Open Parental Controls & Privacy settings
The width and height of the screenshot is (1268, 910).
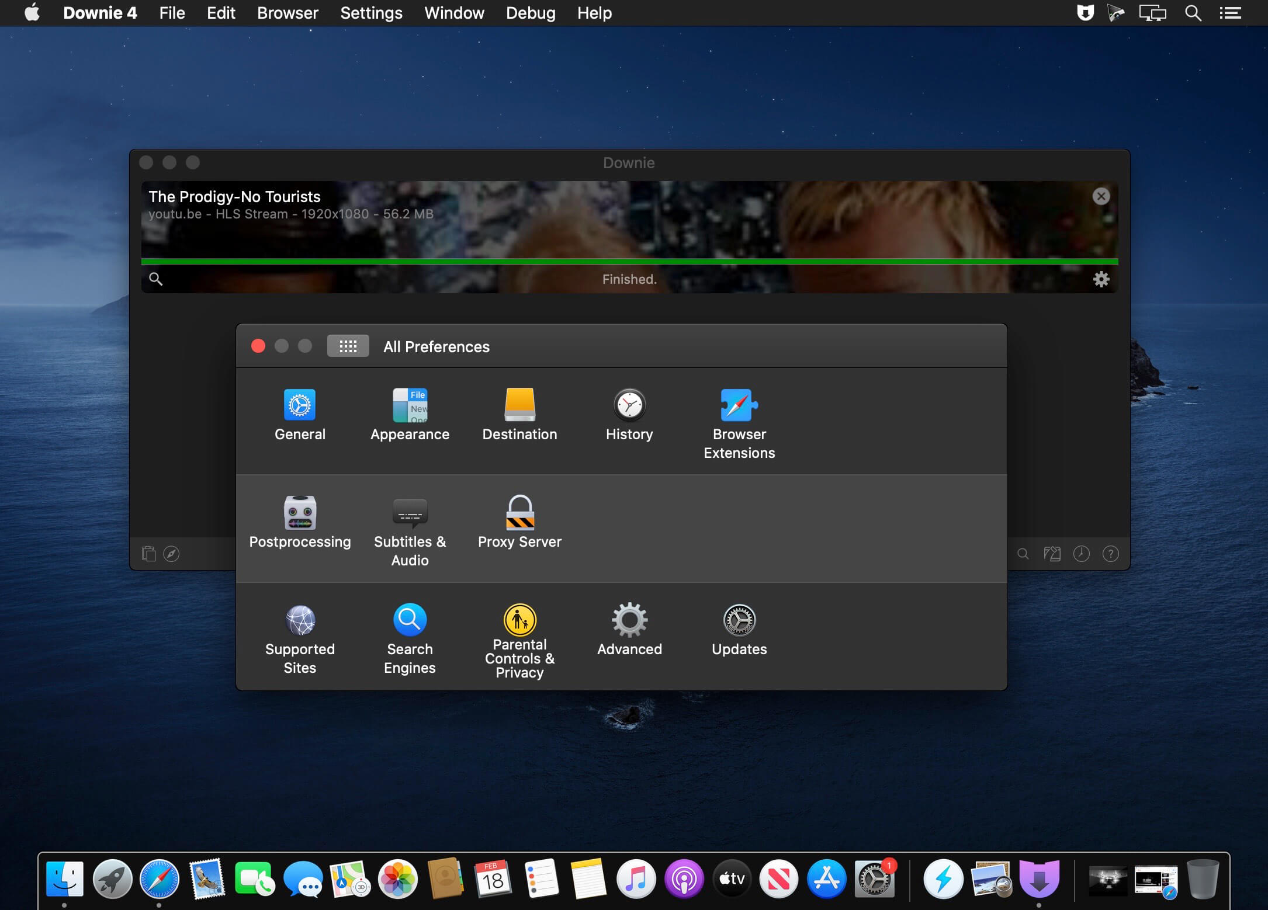click(x=519, y=637)
